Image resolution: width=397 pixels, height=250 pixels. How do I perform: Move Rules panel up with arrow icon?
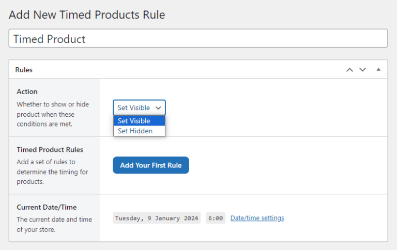(x=349, y=70)
